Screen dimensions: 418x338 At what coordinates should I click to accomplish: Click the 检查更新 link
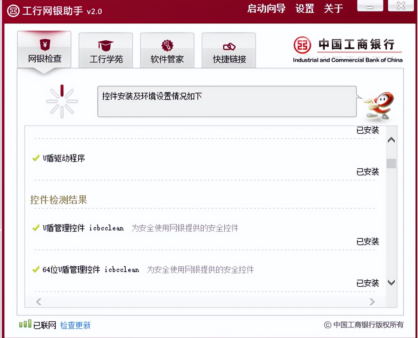pyautogui.click(x=75, y=325)
